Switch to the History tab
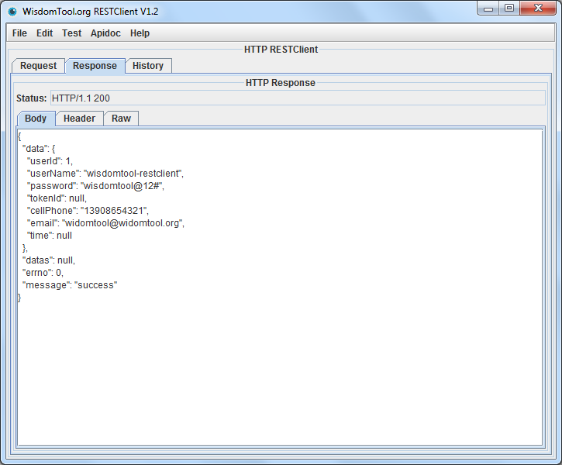 [148, 66]
